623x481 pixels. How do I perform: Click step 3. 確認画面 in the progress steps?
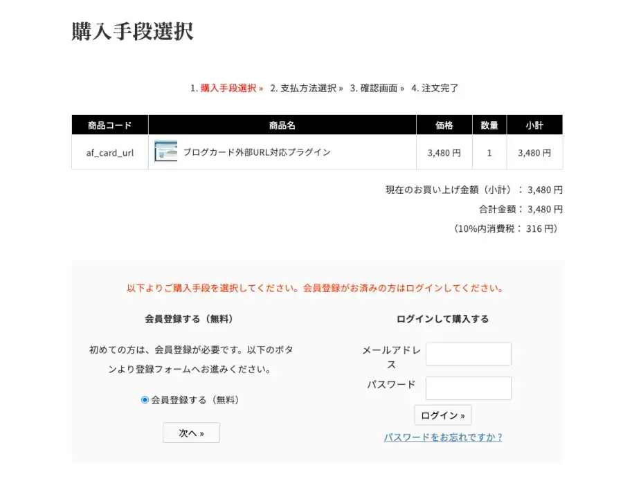coord(377,88)
